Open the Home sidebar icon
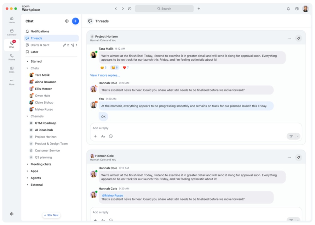 pos(12,20)
